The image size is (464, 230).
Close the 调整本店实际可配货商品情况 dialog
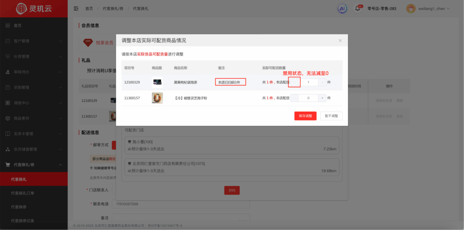[340, 40]
